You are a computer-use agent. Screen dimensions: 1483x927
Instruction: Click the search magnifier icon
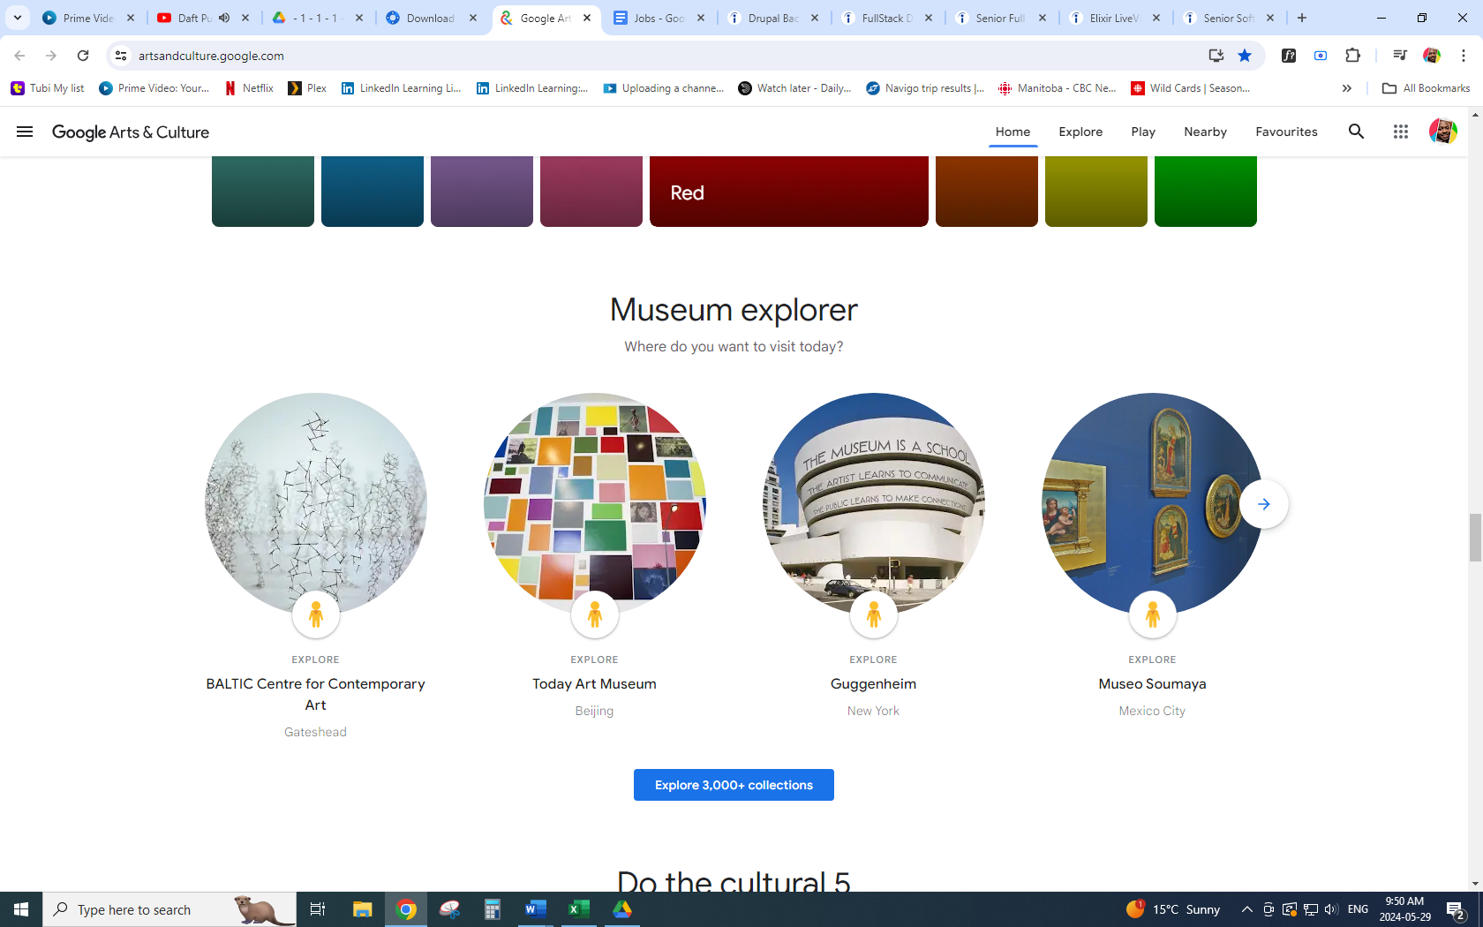1356,132
